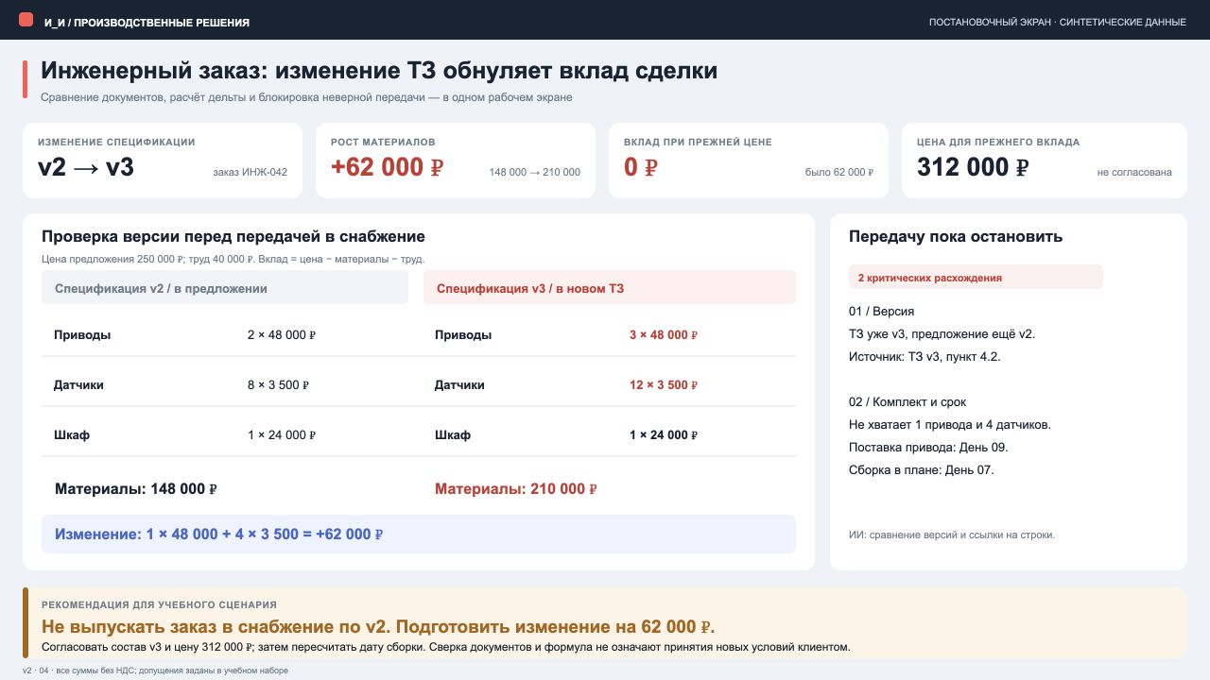Click 8 × 3 500 ₽ cell
Screen dimensions: 1210x680
(278, 385)
